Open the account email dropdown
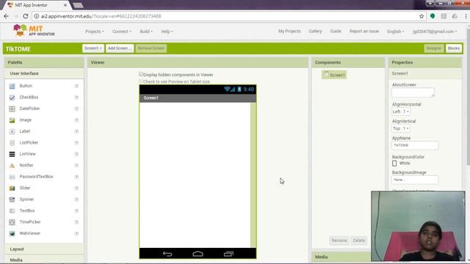This screenshot has width=470, height=264. coord(435,32)
